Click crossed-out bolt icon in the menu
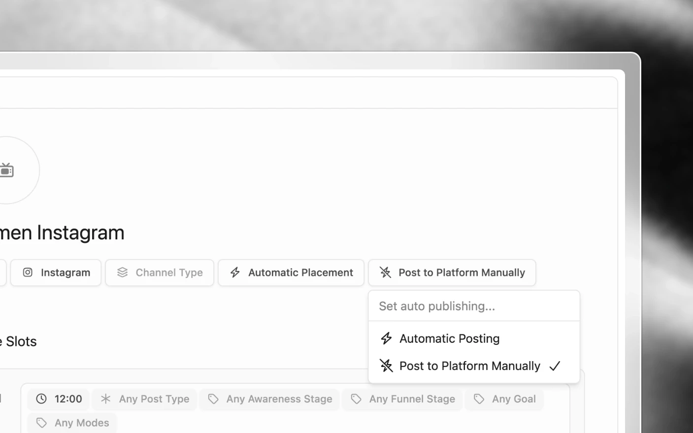The height and width of the screenshot is (433, 693). click(386, 366)
